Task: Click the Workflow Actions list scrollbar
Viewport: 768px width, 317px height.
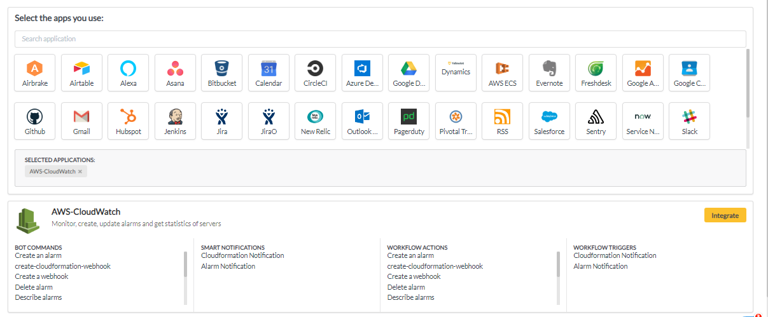Action: (558, 264)
